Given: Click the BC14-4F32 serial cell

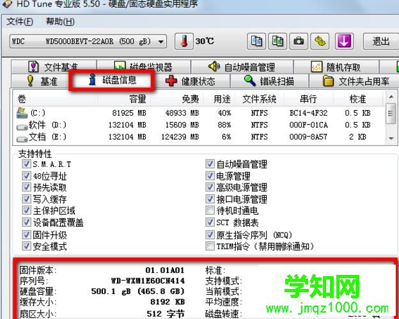Looking at the screenshot, I should click(308, 113).
